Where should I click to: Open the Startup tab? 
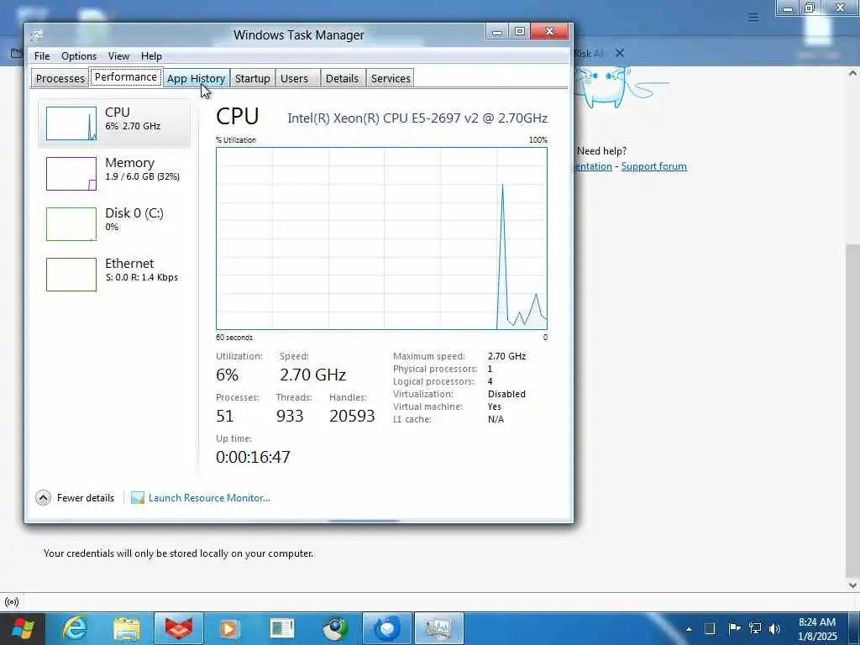tap(252, 78)
